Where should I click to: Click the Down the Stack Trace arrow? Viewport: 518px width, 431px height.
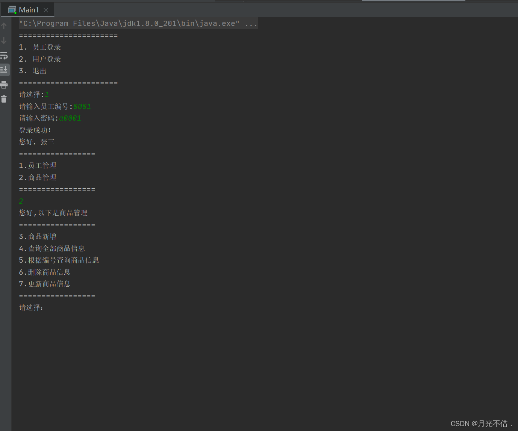point(4,41)
